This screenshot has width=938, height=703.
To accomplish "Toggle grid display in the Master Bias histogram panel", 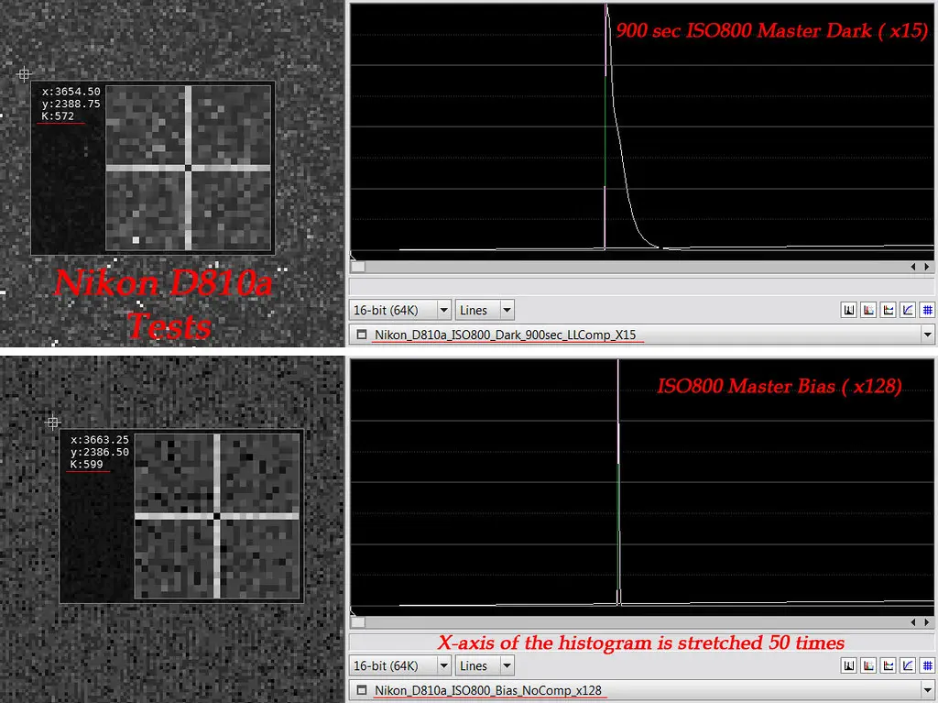I will point(928,665).
